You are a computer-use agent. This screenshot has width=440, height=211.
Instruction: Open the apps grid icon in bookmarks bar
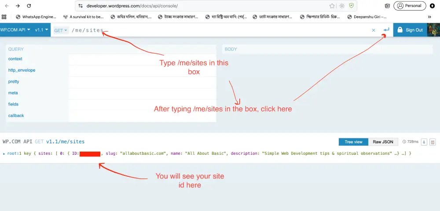click(x=4, y=17)
